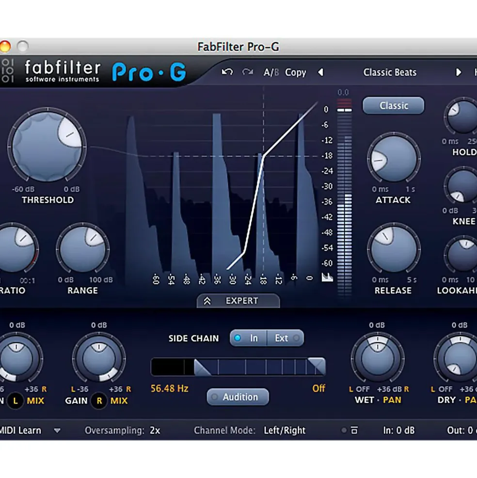
Task: Click the Hold knob
Action: (x=462, y=117)
